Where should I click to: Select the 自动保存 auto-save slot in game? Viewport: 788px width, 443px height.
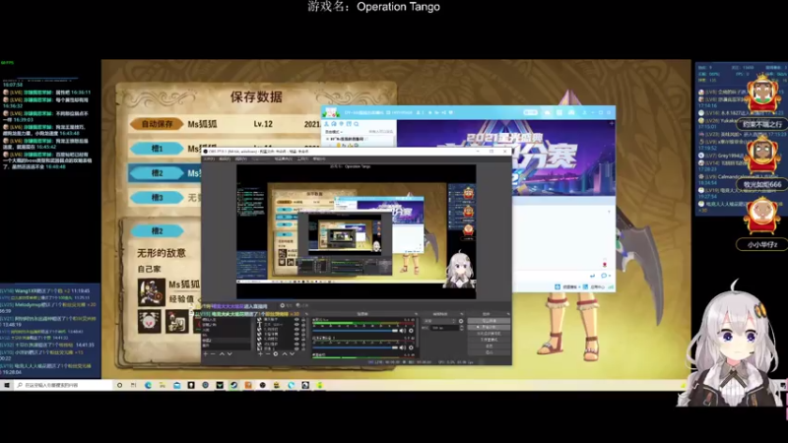pos(157,124)
